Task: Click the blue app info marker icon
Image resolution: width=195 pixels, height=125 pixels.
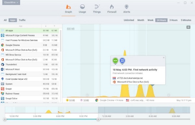Action: click(122, 61)
